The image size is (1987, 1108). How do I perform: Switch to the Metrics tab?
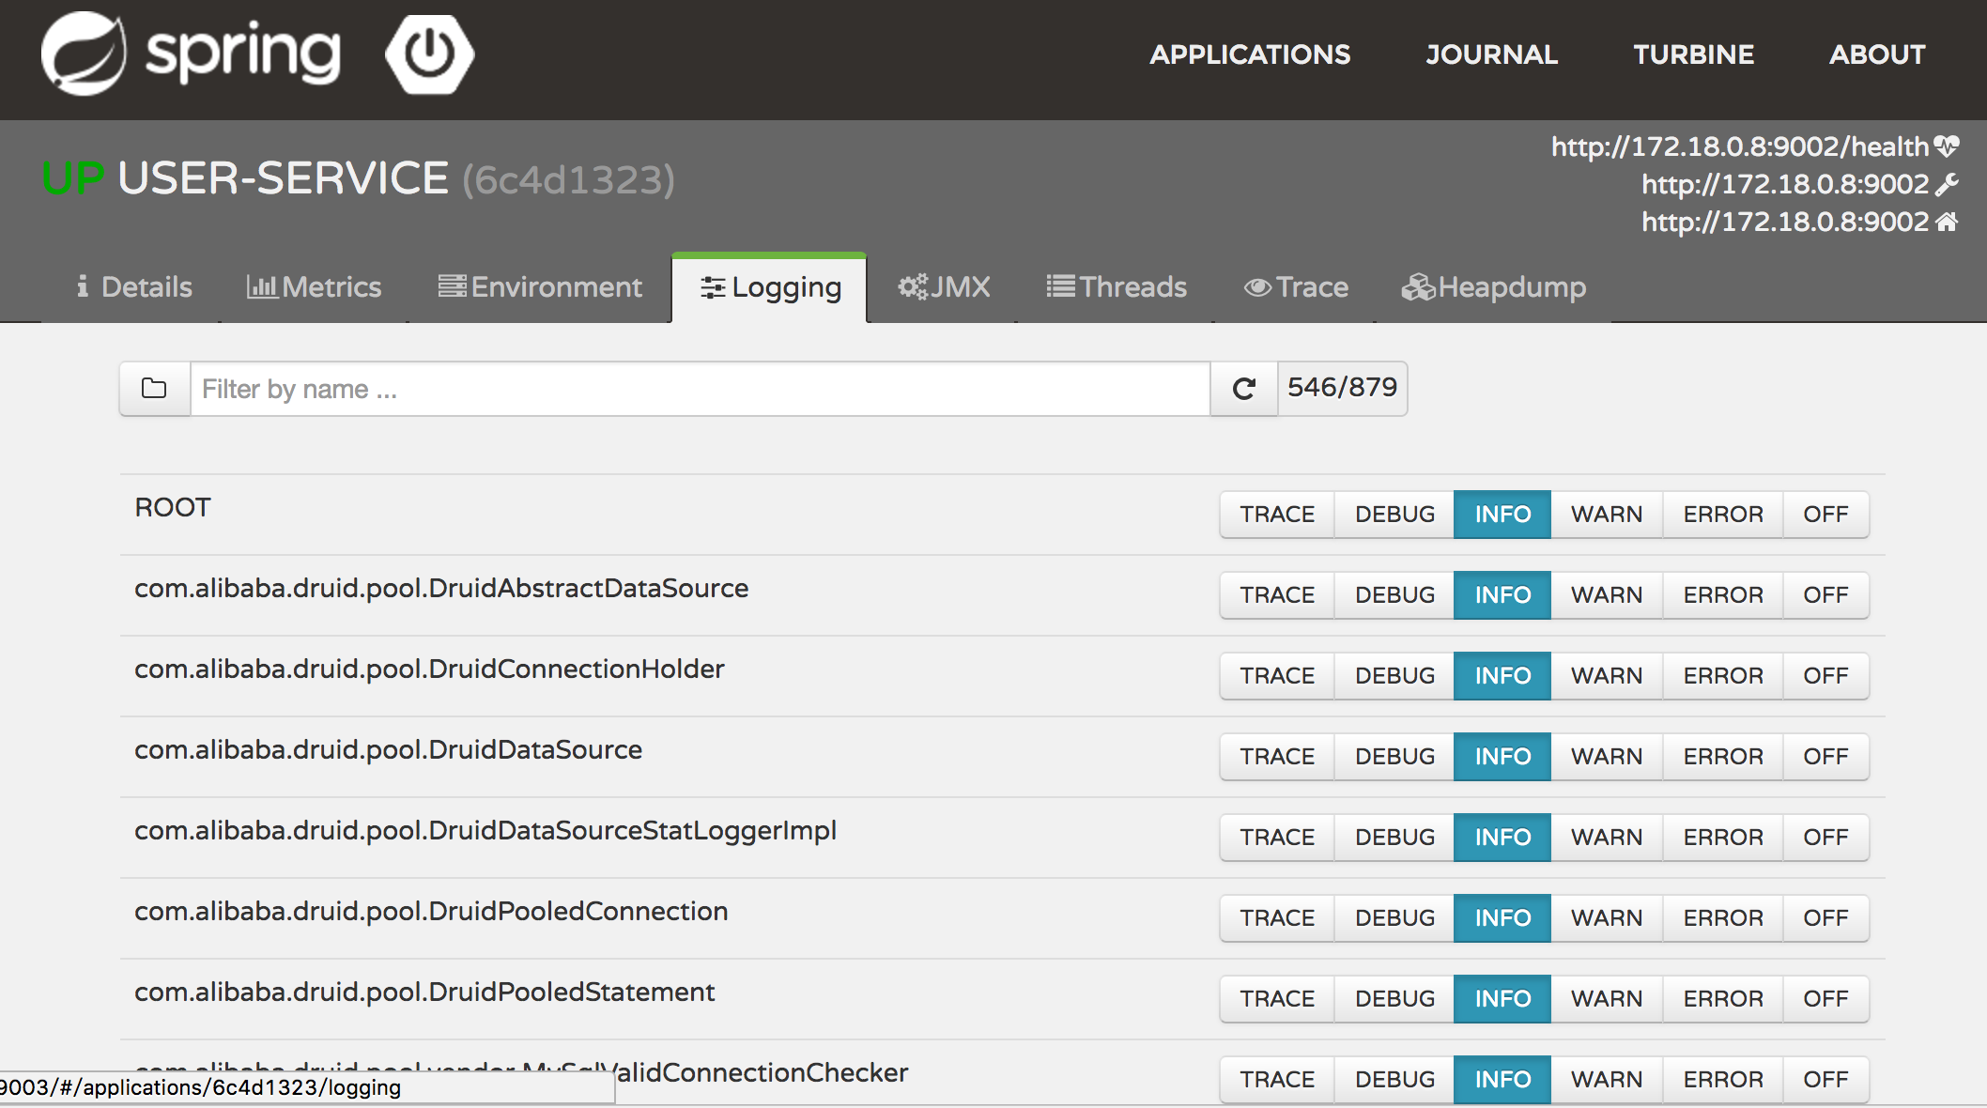(x=314, y=286)
